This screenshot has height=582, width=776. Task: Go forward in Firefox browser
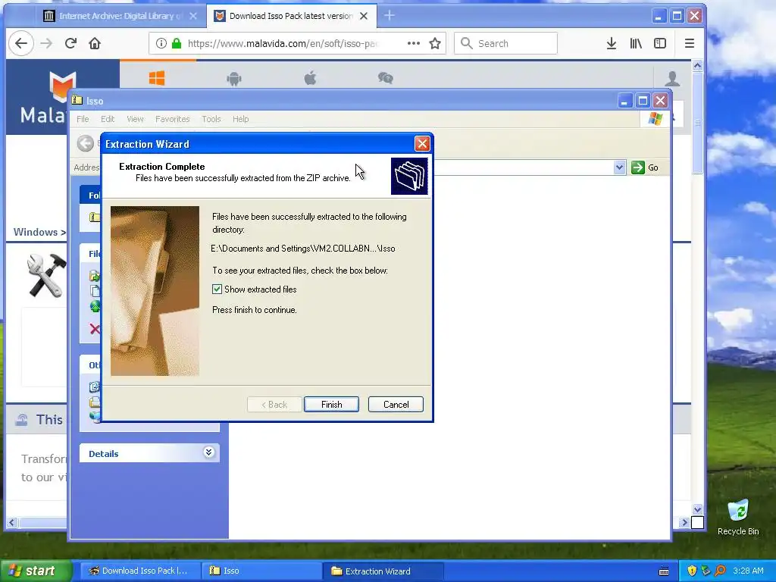tap(46, 43)
